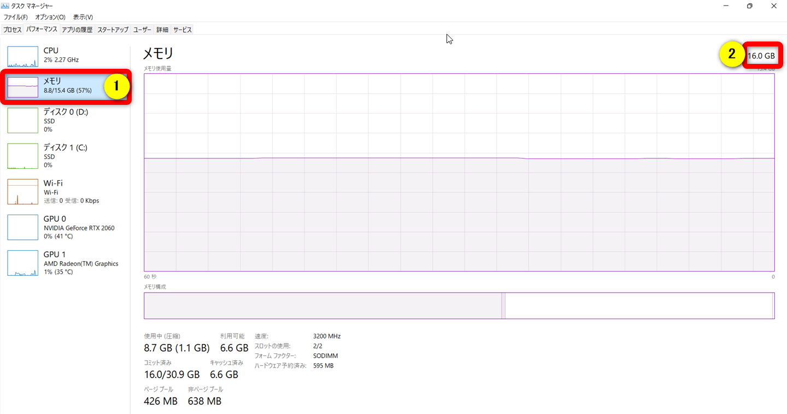
Task: Restore down the Task Manager window
Action: click(749, 6)
